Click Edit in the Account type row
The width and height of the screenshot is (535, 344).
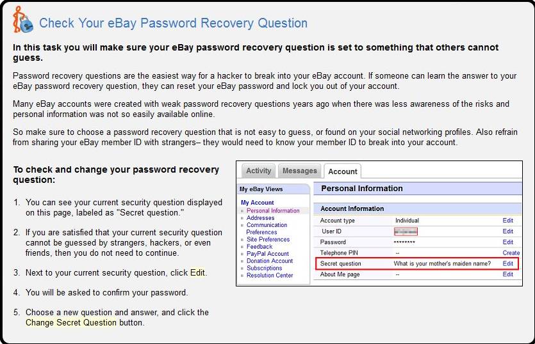click(x=507, y=221)
